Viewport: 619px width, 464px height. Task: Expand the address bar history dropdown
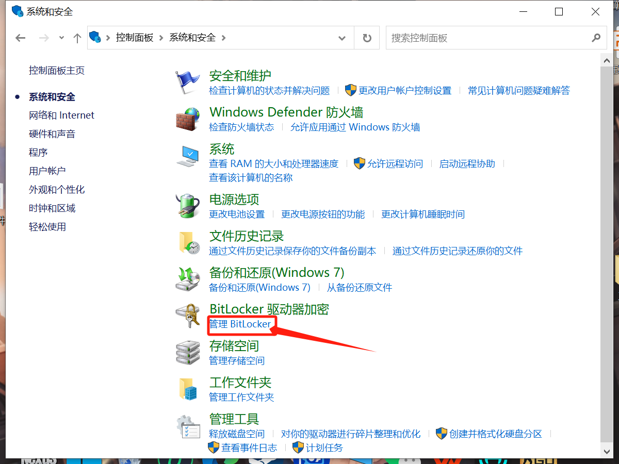pyautogui.click(x=341, y=38)
